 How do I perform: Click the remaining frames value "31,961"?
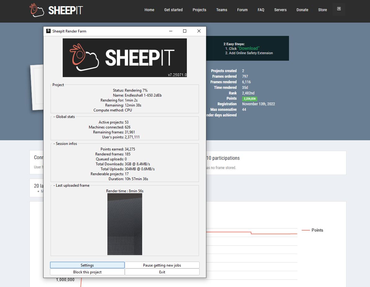click(130, 132)
